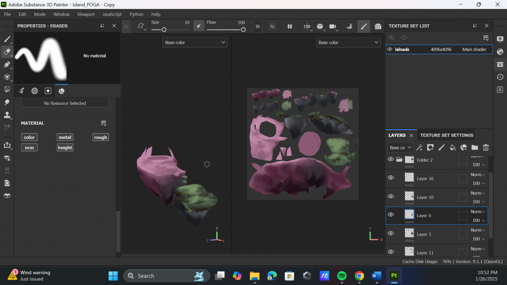
Task: Toggle visibility of Folder 2
Action: (391, 159)
